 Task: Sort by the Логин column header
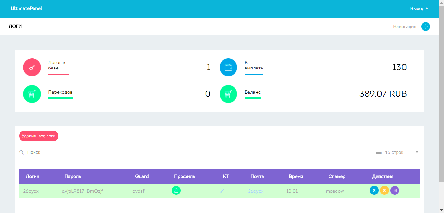click(33, 176)
